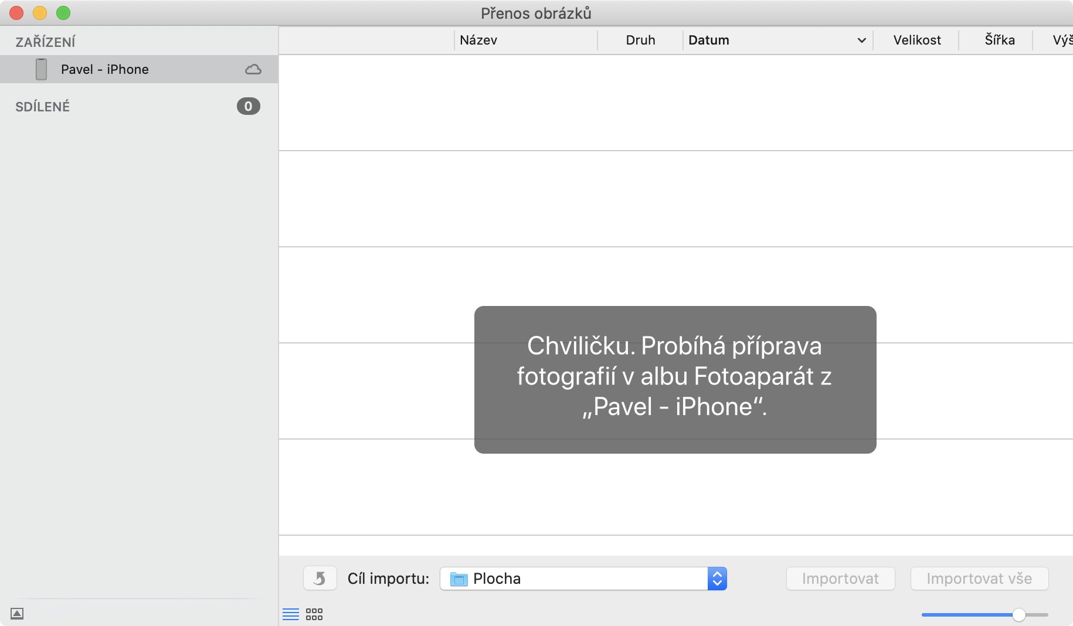Select the Pavel - iPhone device
This screenshot has height=626, width=1073.
pyautogui.click(x=139, y=69)
